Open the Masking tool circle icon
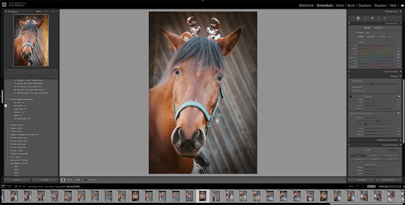The height and width of the screenshot is (205, 405). click(385, 18)
